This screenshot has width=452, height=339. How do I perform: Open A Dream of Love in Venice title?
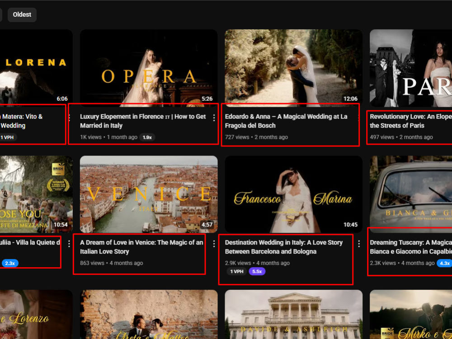point(141,247)
